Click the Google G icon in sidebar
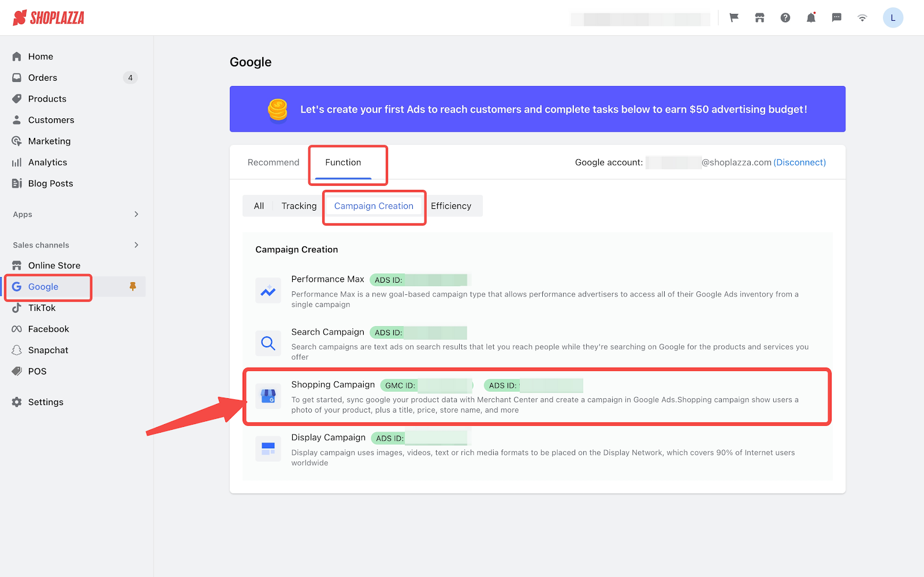 click(17, 287)
